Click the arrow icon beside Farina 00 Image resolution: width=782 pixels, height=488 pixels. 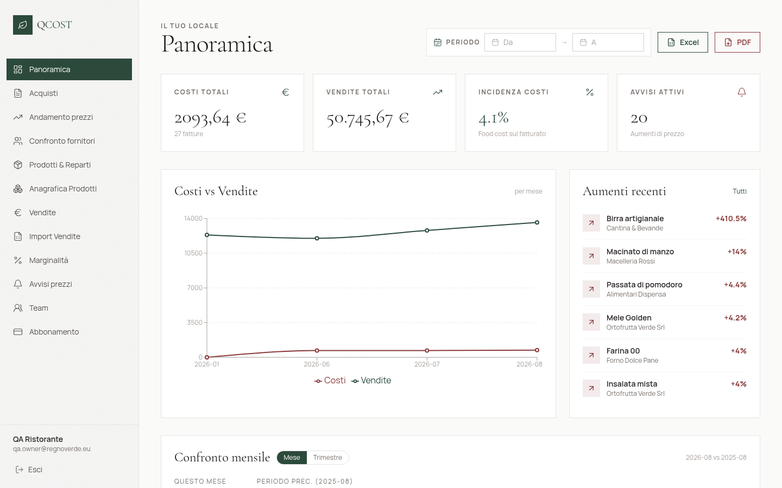click(591, 355)
